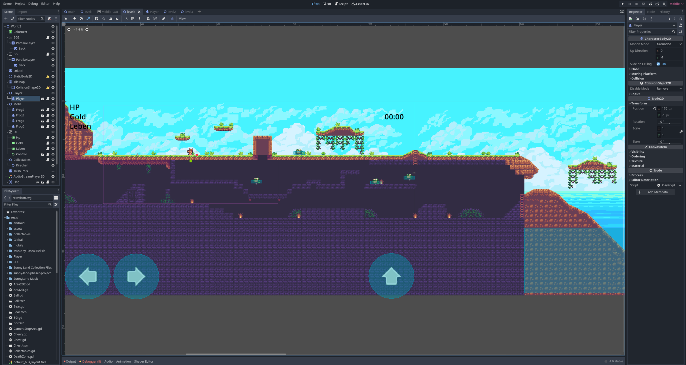The image size is (686, 365).
Task: Hide the ColorRect node
Action: (x=53, y=32)
